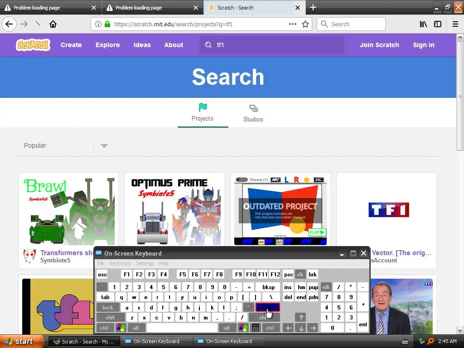The image size is (464, 348).
Task: Open Outdated Project thumbnail
Action: tap(280, 210)
